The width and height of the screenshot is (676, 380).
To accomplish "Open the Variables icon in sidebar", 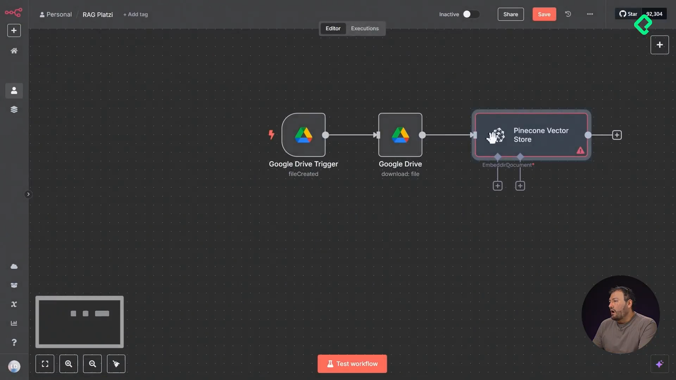I will point(14,305).
